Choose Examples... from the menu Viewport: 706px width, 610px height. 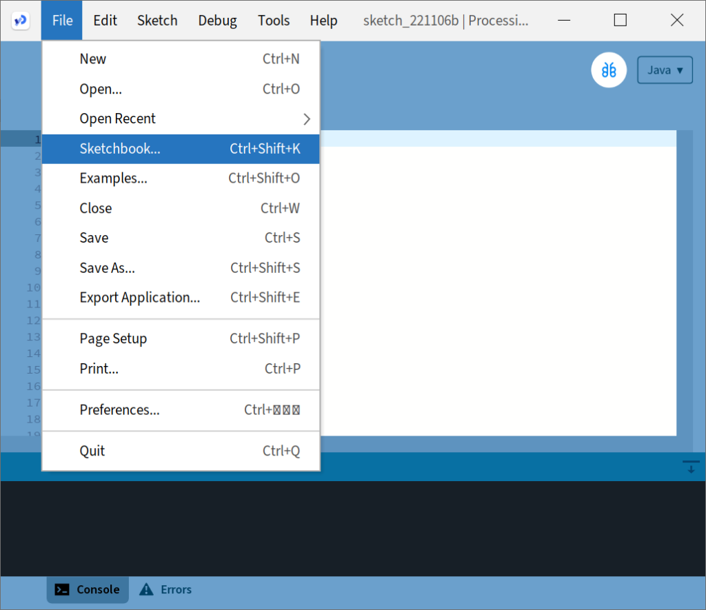(x=181, y=179)
